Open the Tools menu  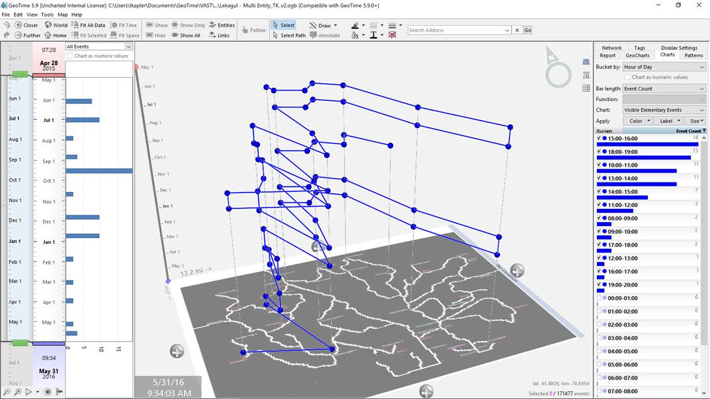[47, 15]
